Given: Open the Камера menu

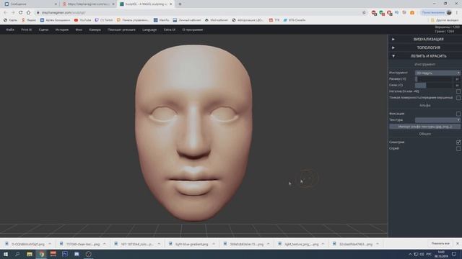Looking at the screenshot, I should 95,29.
